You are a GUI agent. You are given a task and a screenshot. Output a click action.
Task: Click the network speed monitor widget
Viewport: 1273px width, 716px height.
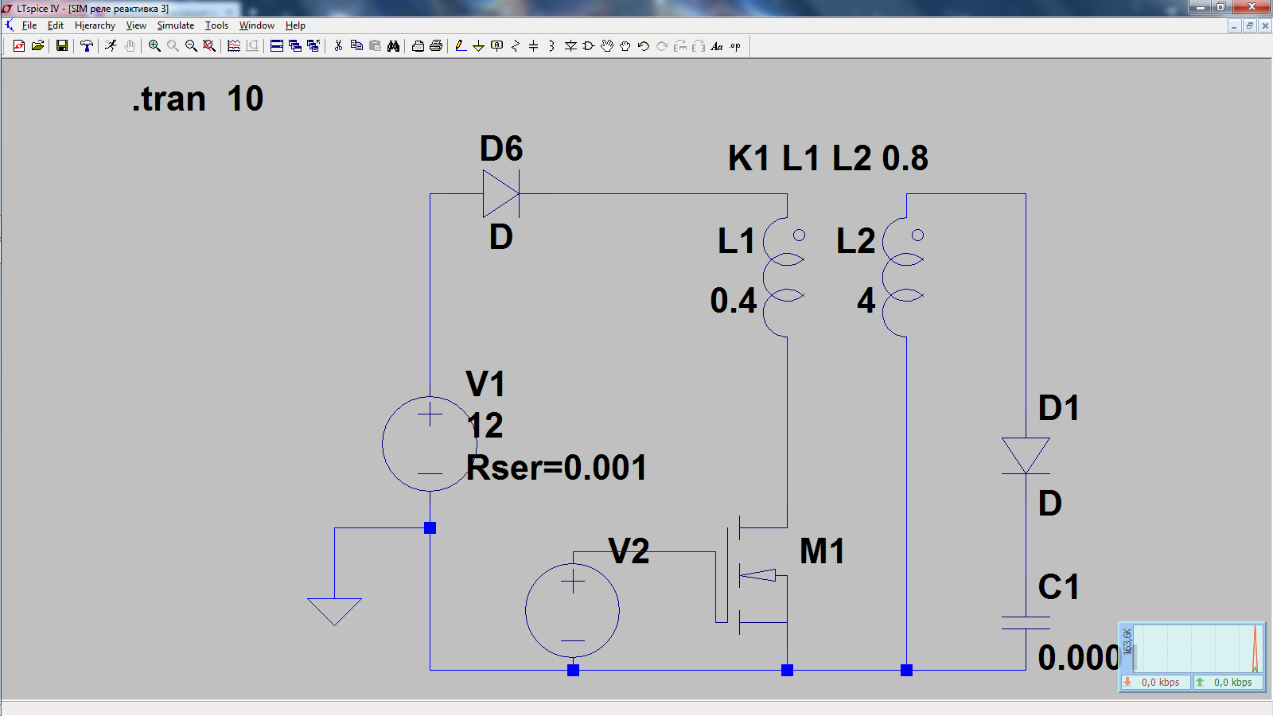tap(1191, 657)
